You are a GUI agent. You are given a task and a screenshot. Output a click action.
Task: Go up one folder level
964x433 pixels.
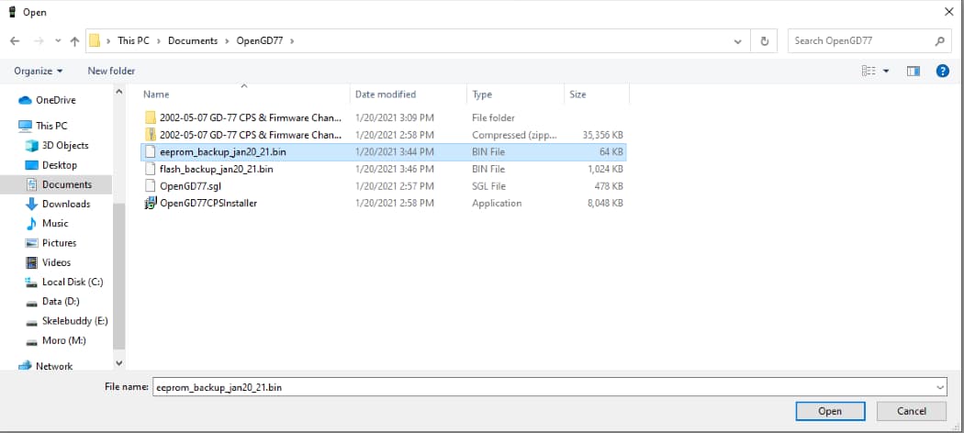(x=75, y=41)
